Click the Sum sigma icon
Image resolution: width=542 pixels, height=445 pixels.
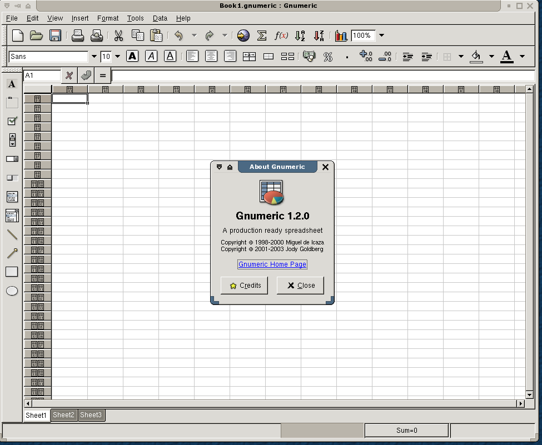tap(262, 36)
